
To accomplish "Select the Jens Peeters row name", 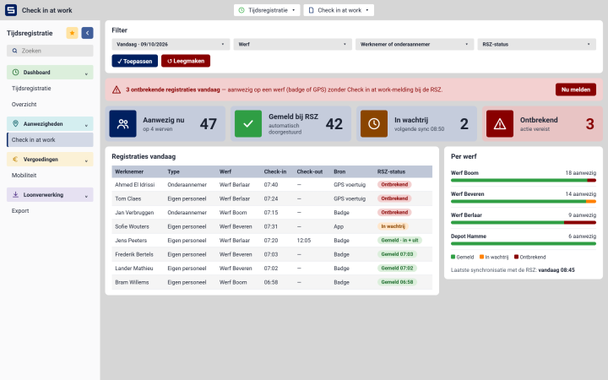I will [131, 241].
